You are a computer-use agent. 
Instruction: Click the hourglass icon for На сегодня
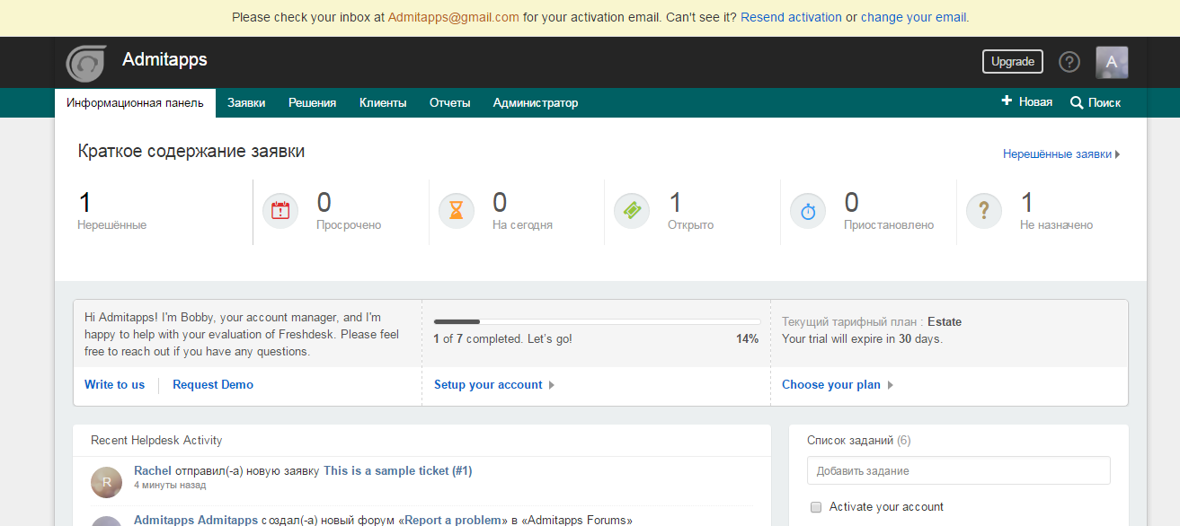(x=457, y=211)
